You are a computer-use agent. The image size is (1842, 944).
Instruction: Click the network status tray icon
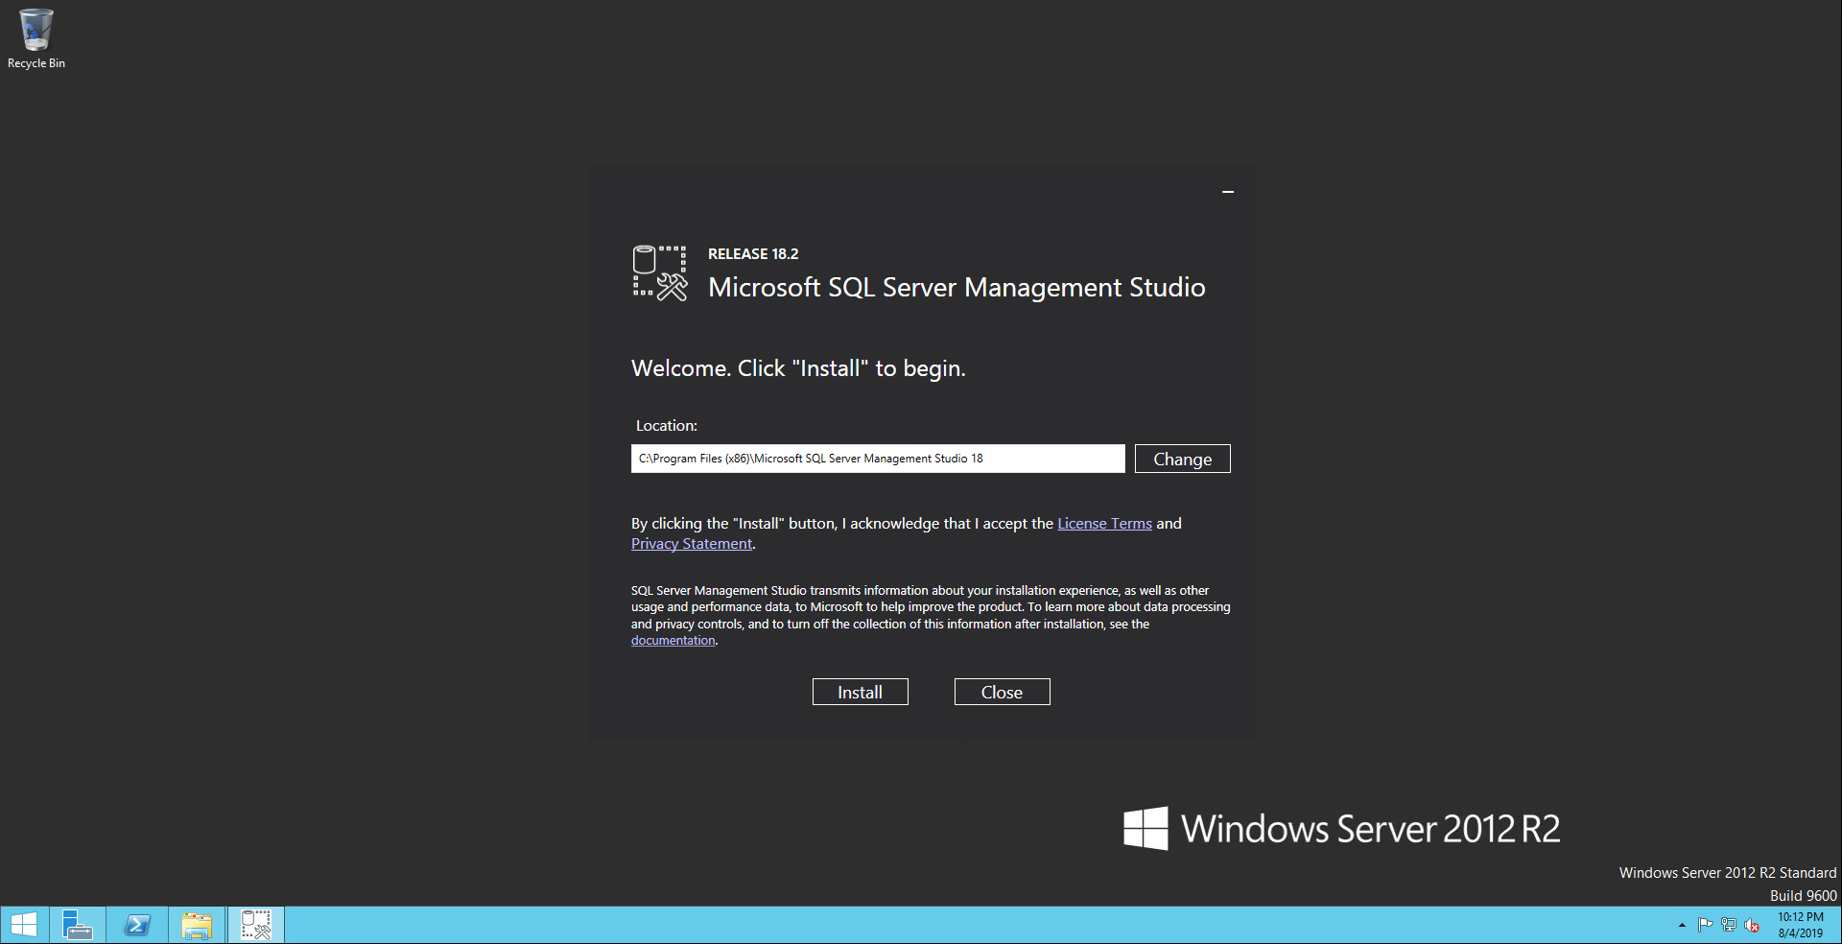click(x=1729, y=925)
